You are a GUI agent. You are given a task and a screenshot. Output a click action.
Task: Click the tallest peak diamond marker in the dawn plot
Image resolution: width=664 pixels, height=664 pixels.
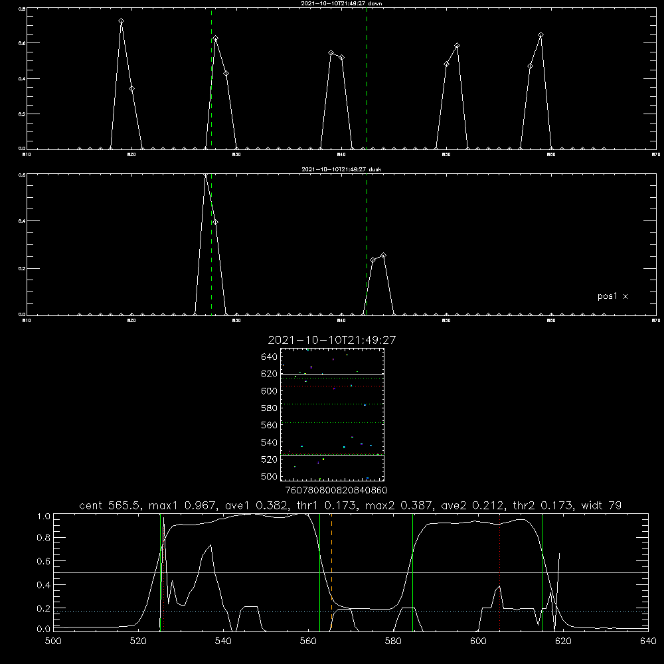coord(121,21)
